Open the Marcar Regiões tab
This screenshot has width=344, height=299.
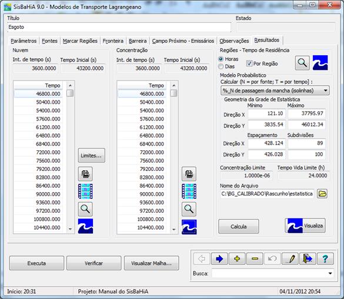80,41
